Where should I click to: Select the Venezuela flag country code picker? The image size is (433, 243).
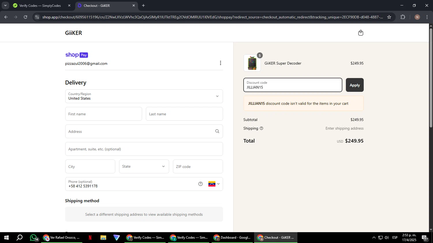click(x=214, y=184)
